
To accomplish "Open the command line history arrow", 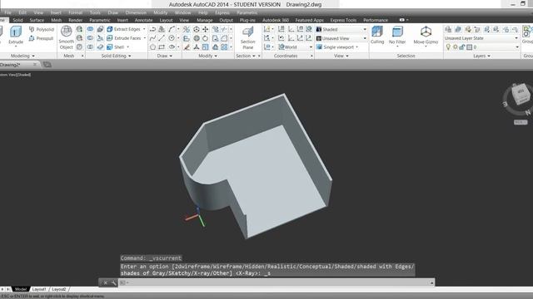I will click(x=432, y=282).
